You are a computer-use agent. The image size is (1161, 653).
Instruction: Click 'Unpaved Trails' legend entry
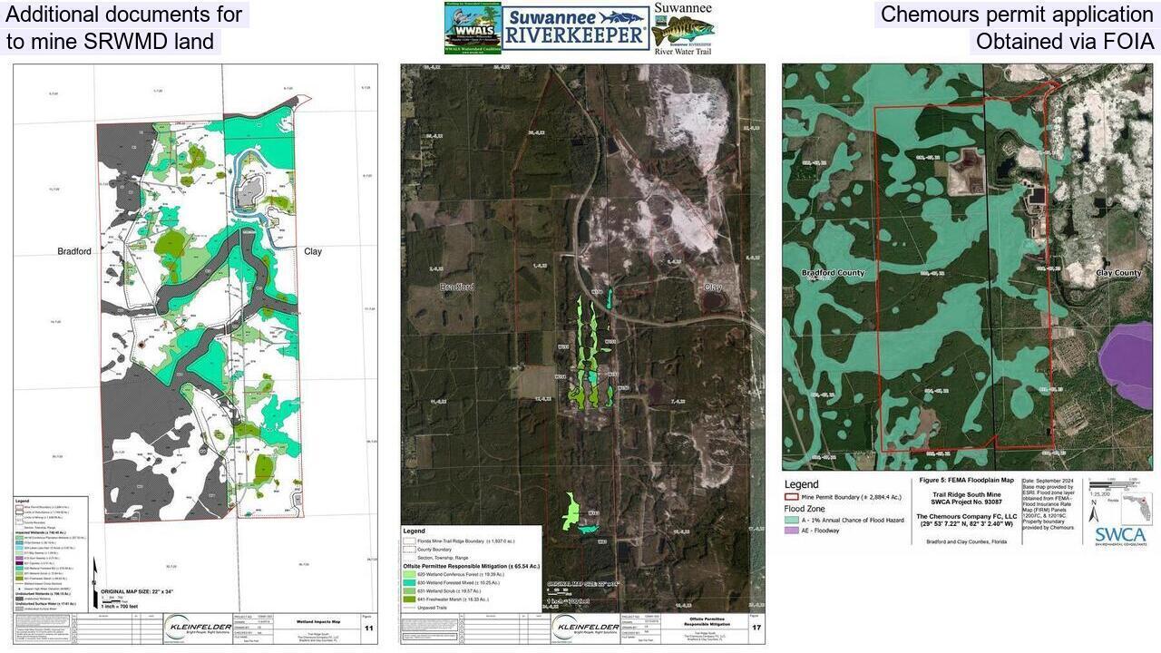coord(432,608)
